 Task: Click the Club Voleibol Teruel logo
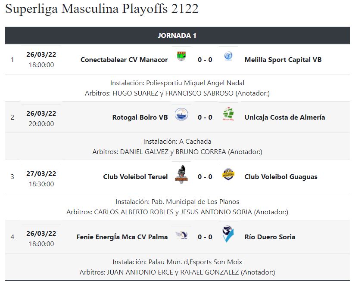tap(181, 174)
